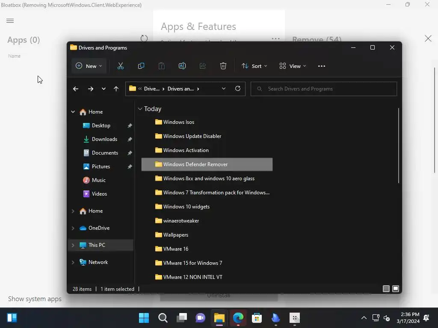The image size is (438, 328).
Task: Click 'Drivers an...' breadcrumb segment
Action: (181, 89)
